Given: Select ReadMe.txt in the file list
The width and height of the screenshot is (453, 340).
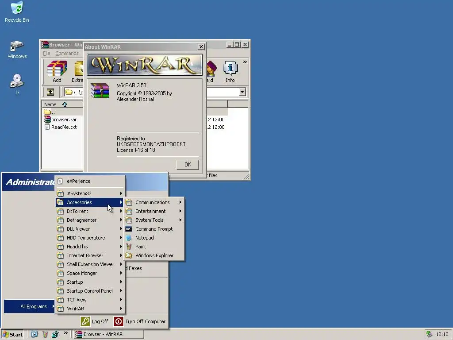Looking at the screenshot, I should tap(60, 127).
